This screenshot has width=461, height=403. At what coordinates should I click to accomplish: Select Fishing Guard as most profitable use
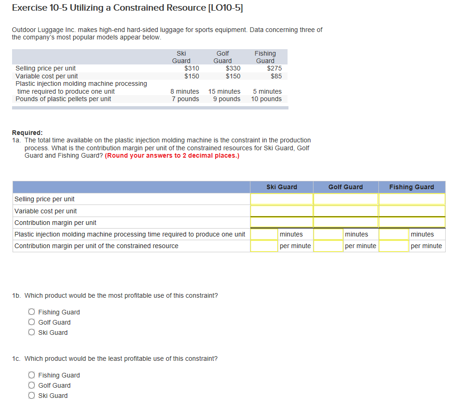tap(32, 312)
